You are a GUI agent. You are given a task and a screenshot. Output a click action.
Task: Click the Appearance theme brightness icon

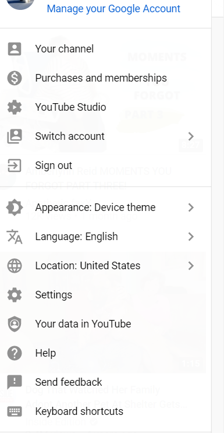point(15,207)
